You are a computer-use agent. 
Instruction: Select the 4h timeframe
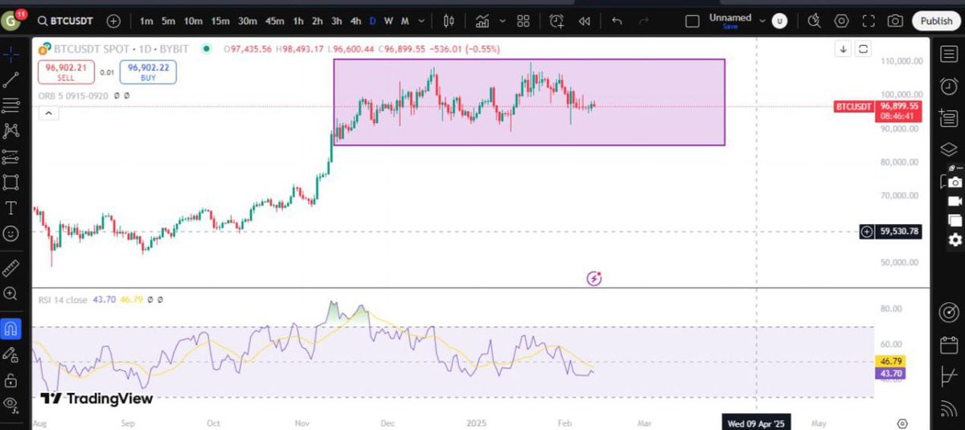(x=355, y=21)
